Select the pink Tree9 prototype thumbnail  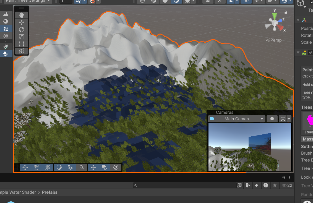[309, 121]
